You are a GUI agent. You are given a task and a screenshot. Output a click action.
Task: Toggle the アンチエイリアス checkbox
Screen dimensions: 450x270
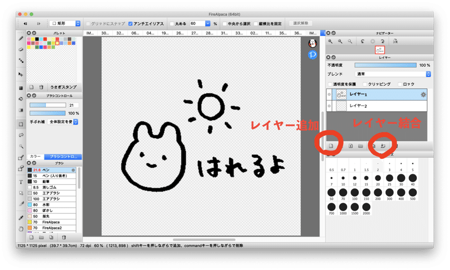130,24
